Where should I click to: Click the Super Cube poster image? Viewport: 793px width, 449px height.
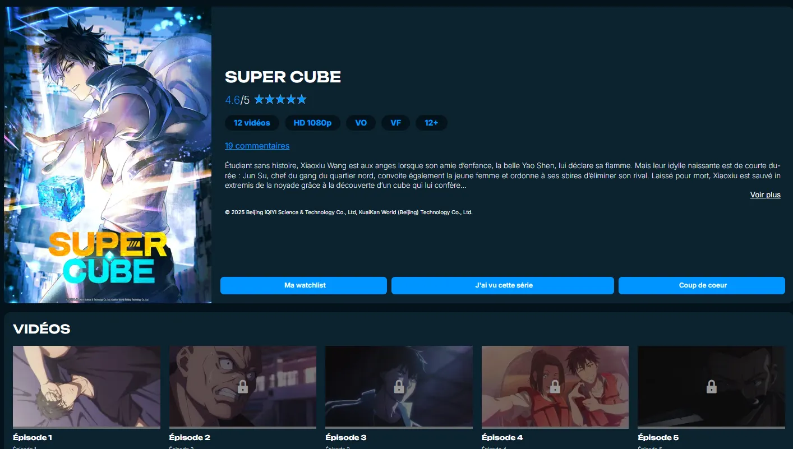[108, 155]
